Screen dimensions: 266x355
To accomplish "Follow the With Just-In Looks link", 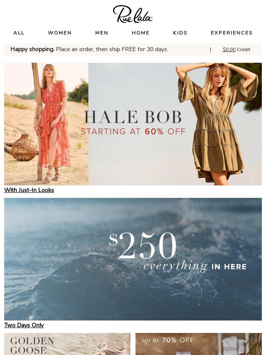I will point(29,190).
